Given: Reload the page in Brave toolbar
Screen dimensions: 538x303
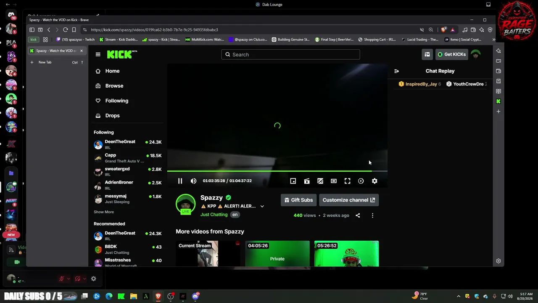Looking at the screenshot, I should coord(66,30).
